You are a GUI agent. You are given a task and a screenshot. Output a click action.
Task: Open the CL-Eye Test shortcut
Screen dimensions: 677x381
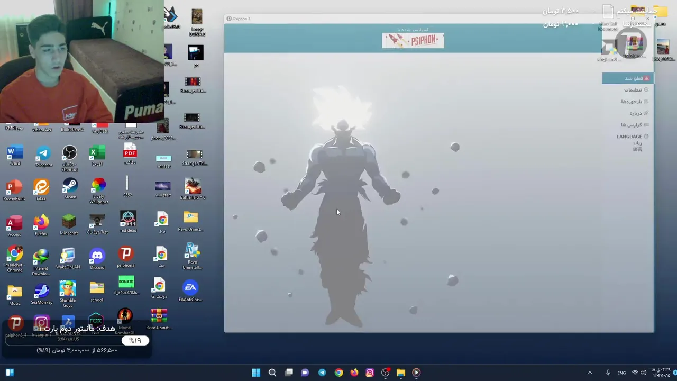tap(97, 224)
